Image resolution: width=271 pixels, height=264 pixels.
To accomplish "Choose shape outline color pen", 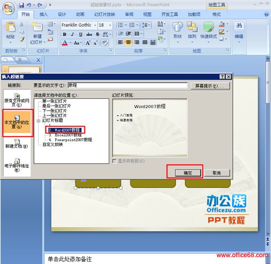I will coord(222,32).
